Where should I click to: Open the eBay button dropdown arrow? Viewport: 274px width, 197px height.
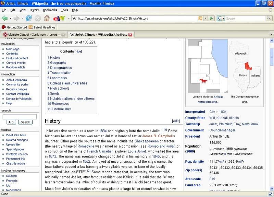(69, 18)
